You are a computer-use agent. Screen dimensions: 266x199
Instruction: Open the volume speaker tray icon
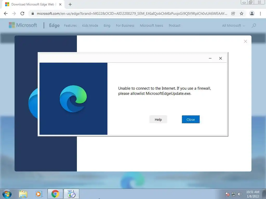pos(240,194)
